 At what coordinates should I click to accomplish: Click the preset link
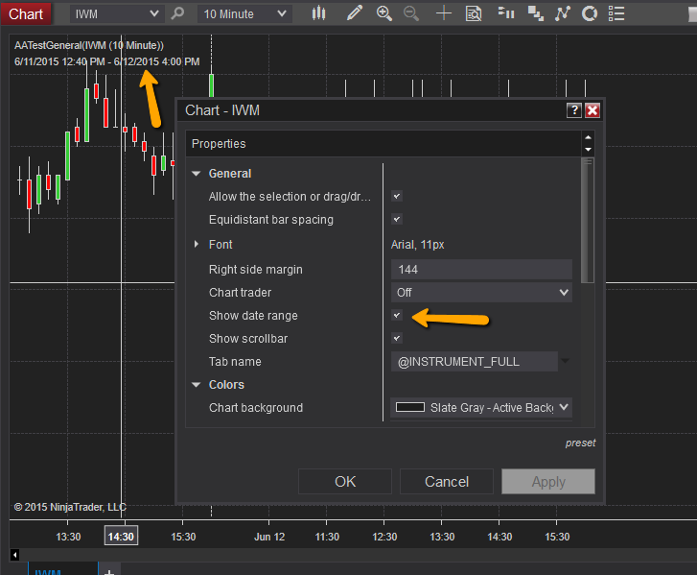point(580,443)
